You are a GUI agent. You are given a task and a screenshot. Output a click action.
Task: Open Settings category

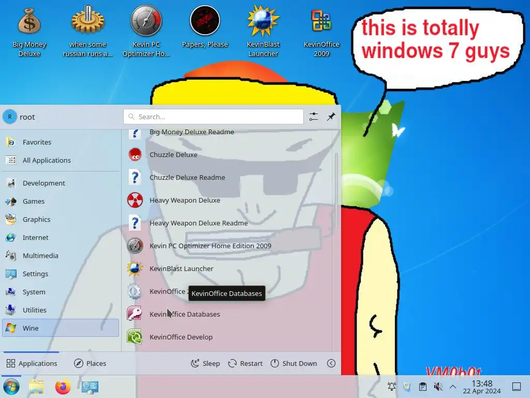(x=61, y=274)
